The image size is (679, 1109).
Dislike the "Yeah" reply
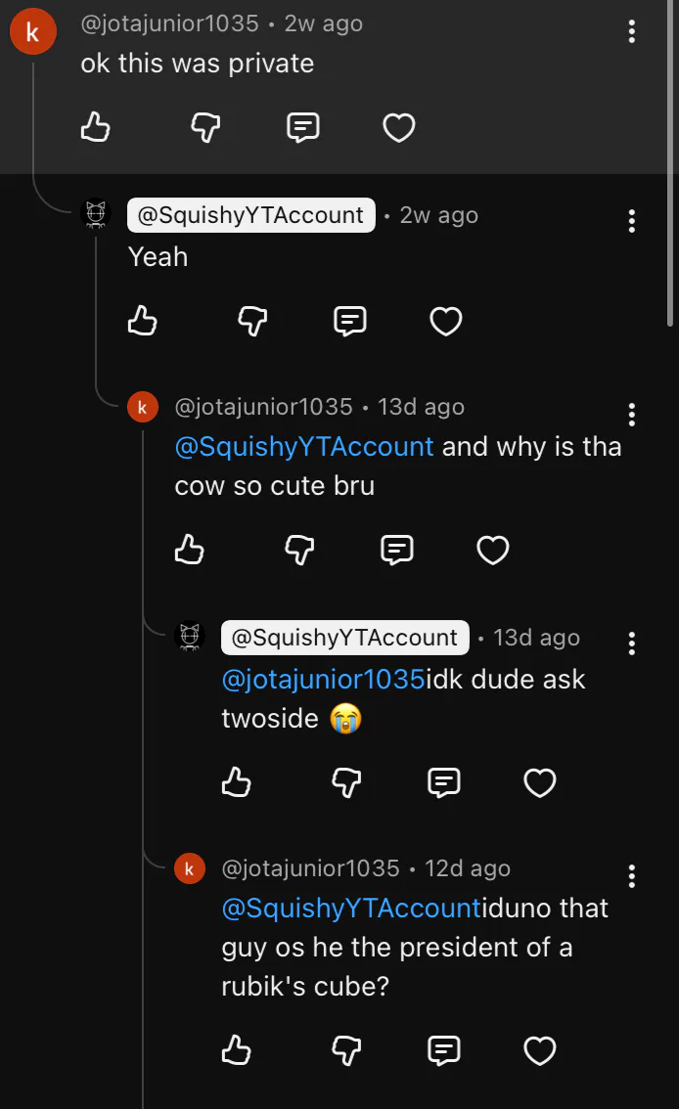[x=252, y=321]
